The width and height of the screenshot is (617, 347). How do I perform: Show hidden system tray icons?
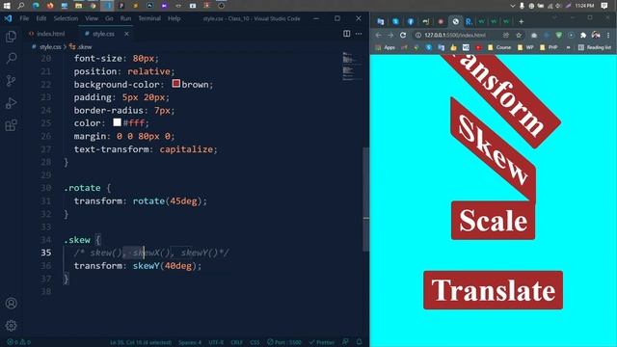click(512, 6)
